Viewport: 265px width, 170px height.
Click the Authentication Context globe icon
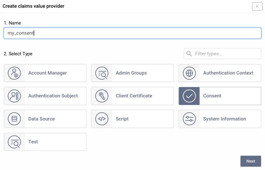(189, 73)
